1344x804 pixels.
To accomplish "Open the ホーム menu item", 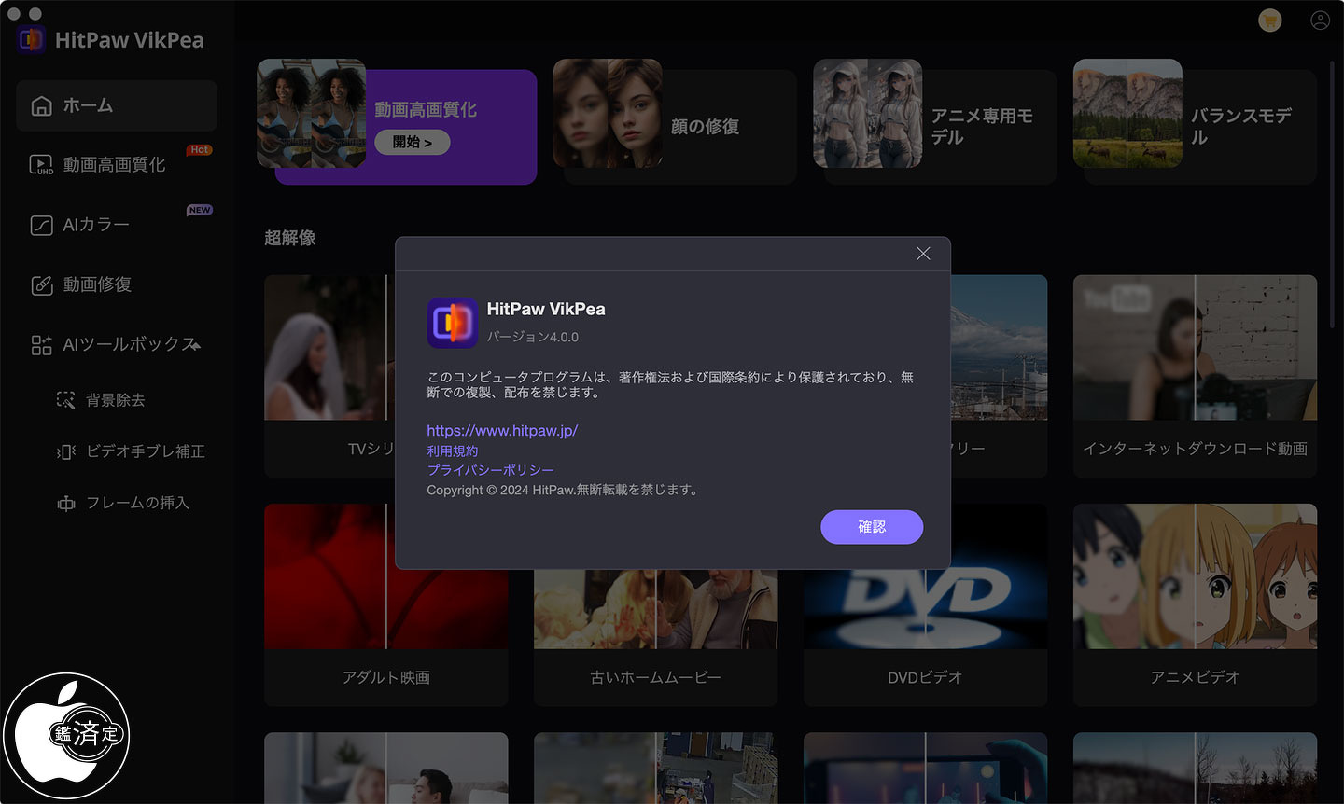I will click(117, 105).
